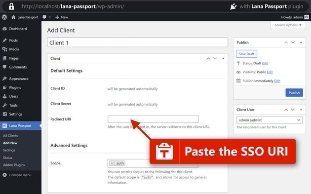Open All Clients submenu item

(x=10, y=136)
